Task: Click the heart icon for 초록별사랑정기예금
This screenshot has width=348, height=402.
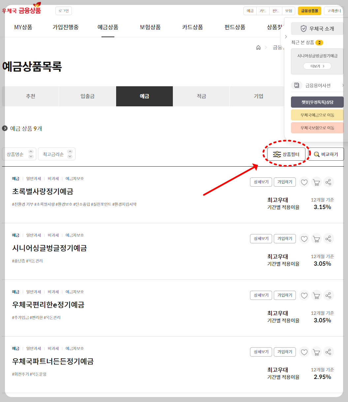Action: point(304,182)
